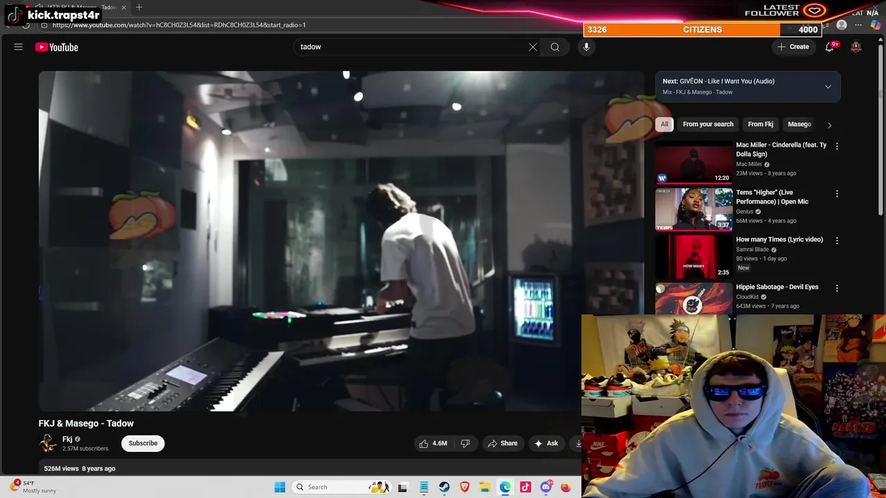Show more filter chips with right arrow
Screen dimensions: 886x498
pos(829,124)
